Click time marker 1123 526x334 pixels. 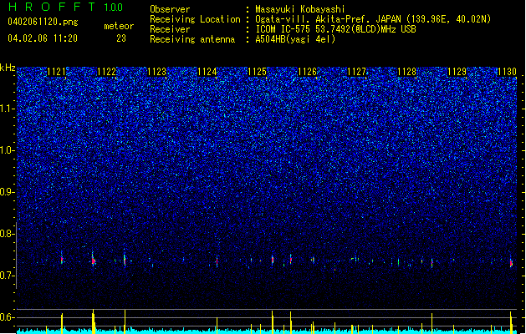(156, 72)
